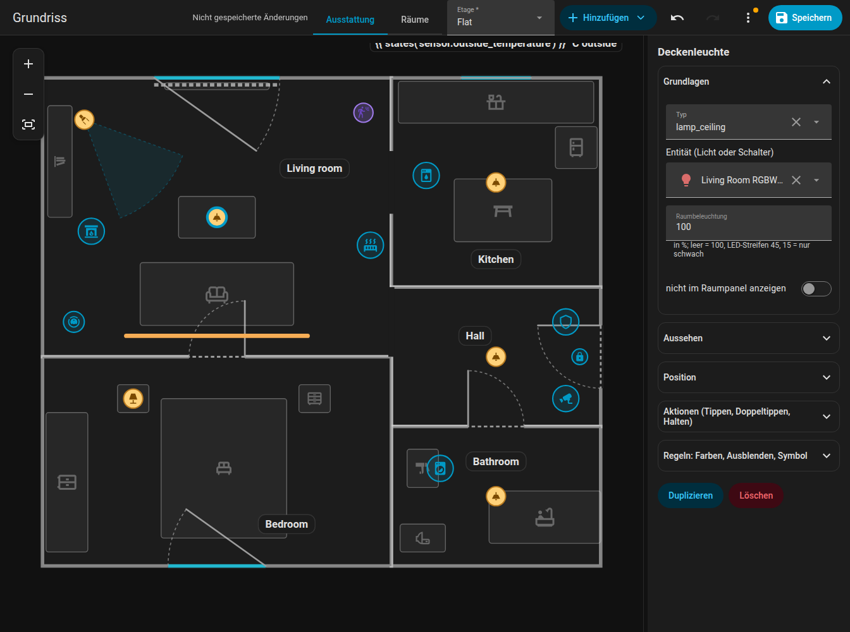Click the blue dishwasher icon in the kitchen
This screenshot has height=632, width=850.
tap(426, 176)
